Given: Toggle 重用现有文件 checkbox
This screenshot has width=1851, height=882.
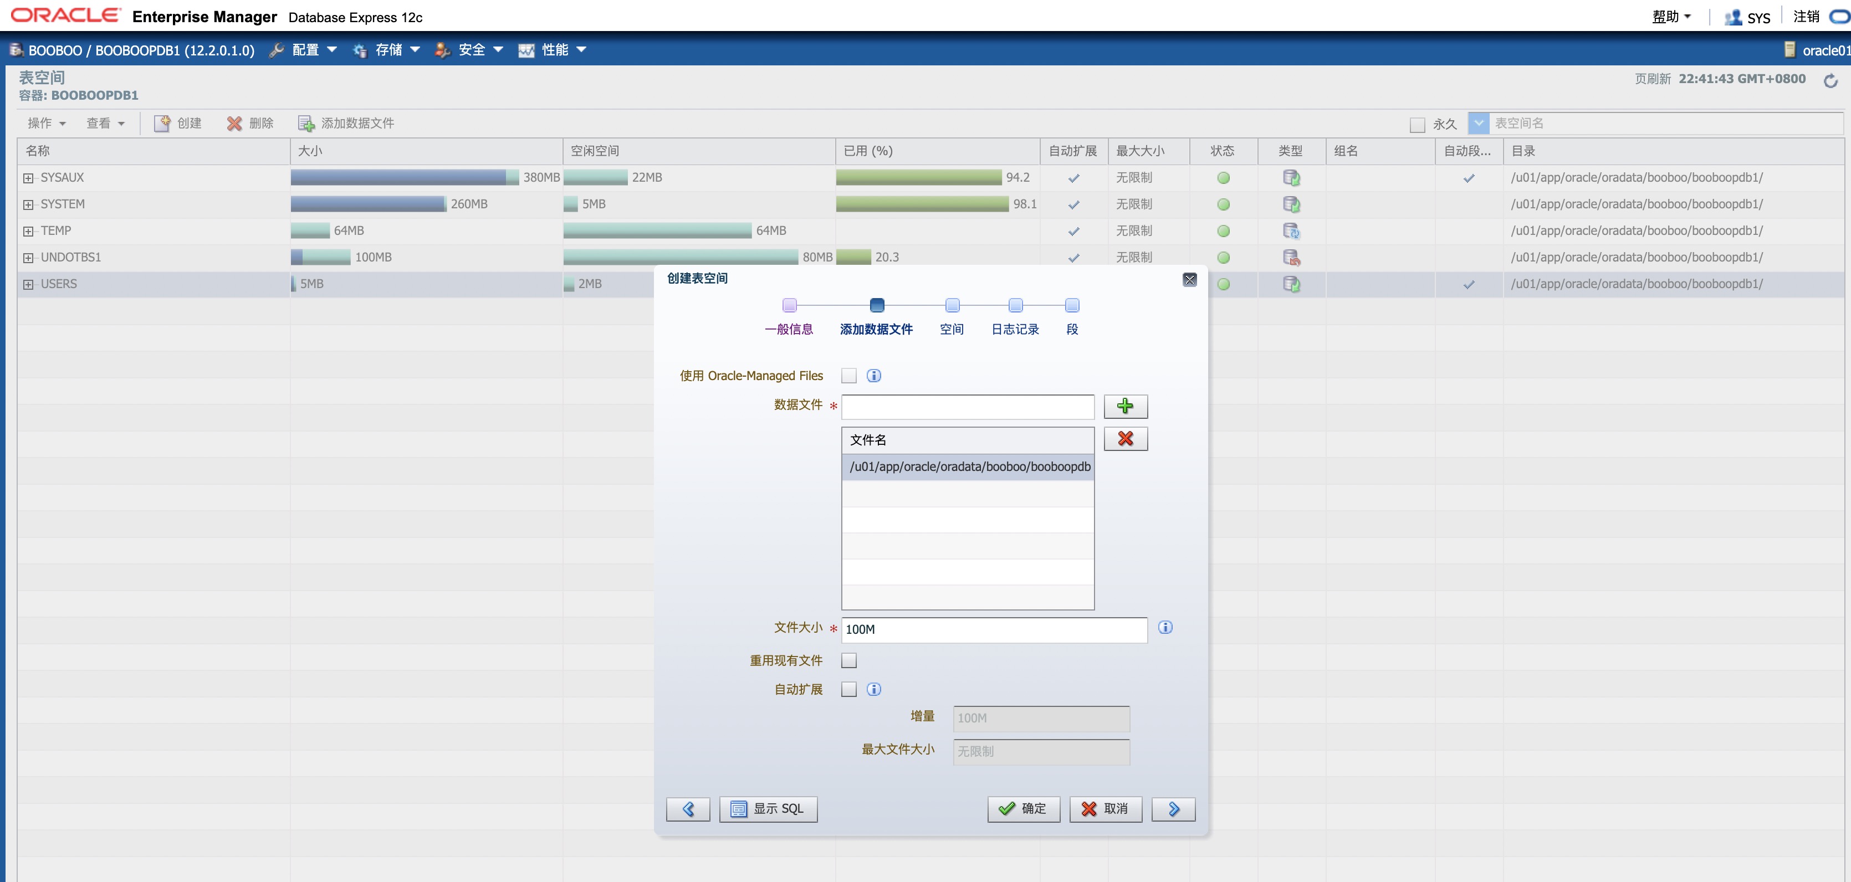Looking at the screenshot, I should pyautogui.click(x=848, y=661).
